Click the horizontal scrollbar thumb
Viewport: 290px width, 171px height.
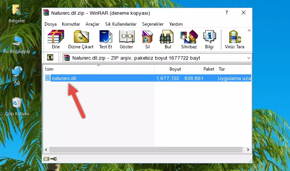point(146,149)
